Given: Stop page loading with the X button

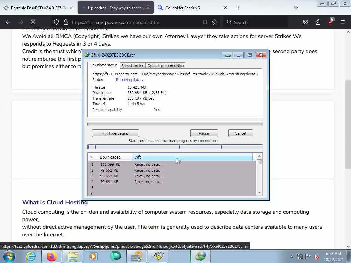Looking at the screenshot, I should pos(33,22).
